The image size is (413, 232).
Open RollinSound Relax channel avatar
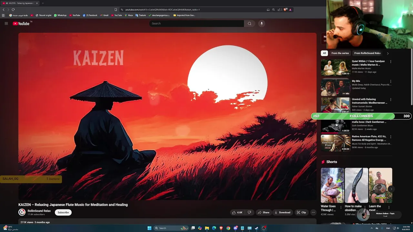coord(22,212)
